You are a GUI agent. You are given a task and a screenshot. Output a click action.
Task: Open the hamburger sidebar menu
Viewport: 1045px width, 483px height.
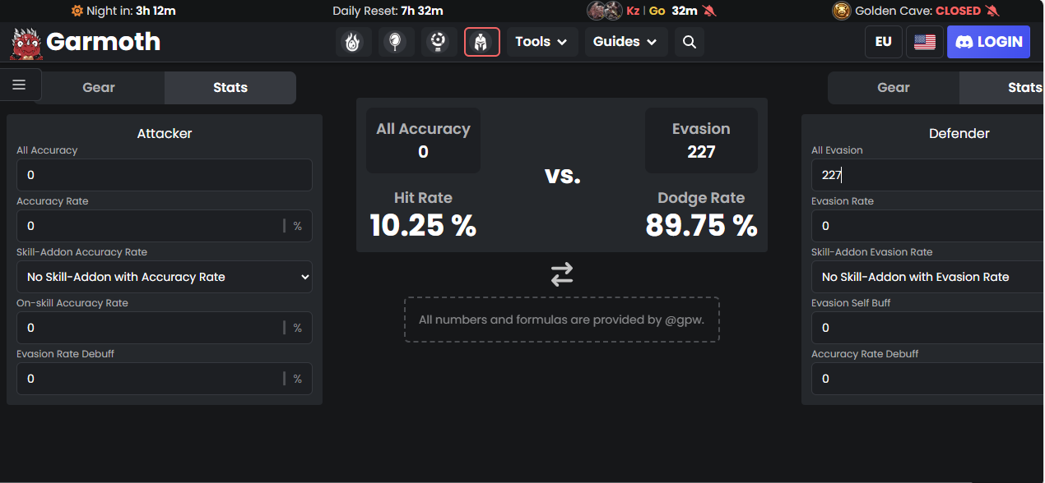(x=19, y=85)
